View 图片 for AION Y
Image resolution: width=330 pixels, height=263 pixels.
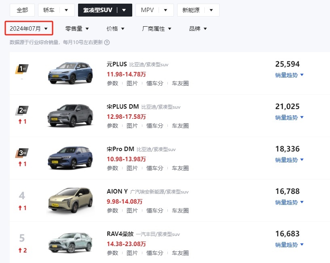coord(132,210)
